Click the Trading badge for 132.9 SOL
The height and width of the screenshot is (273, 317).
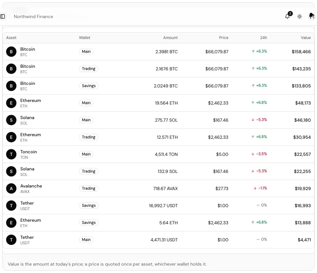[x=89, y=171]
